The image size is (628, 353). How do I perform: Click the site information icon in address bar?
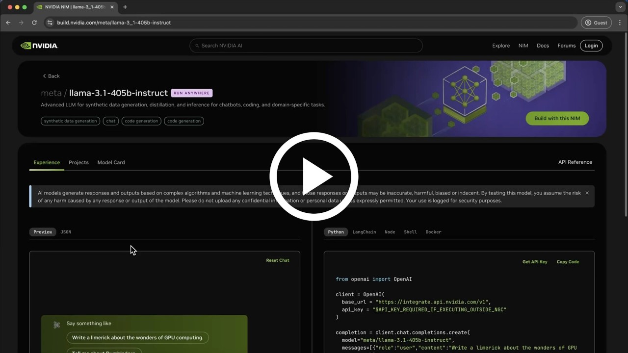(x=50, y=23)
